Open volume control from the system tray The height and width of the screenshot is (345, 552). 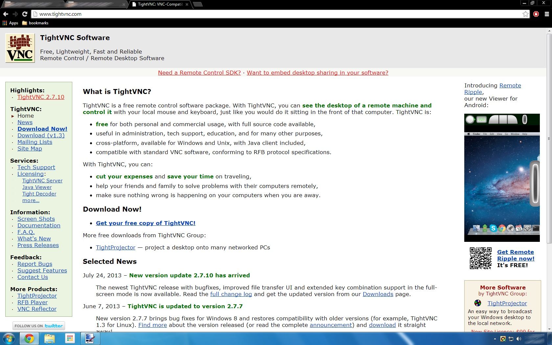pos(518,339)
